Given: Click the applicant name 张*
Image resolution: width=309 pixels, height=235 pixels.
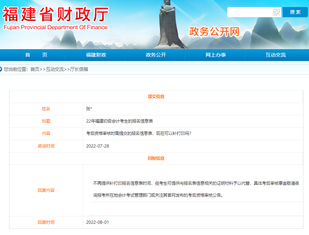Looking at the screenshot, I should click(89, 109).
